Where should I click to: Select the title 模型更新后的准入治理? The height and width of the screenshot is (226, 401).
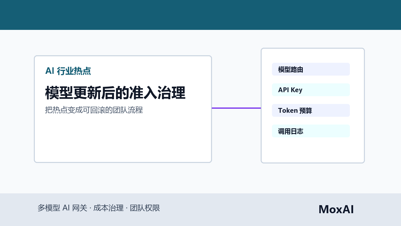pyautogui.click(x=115, y=93)
